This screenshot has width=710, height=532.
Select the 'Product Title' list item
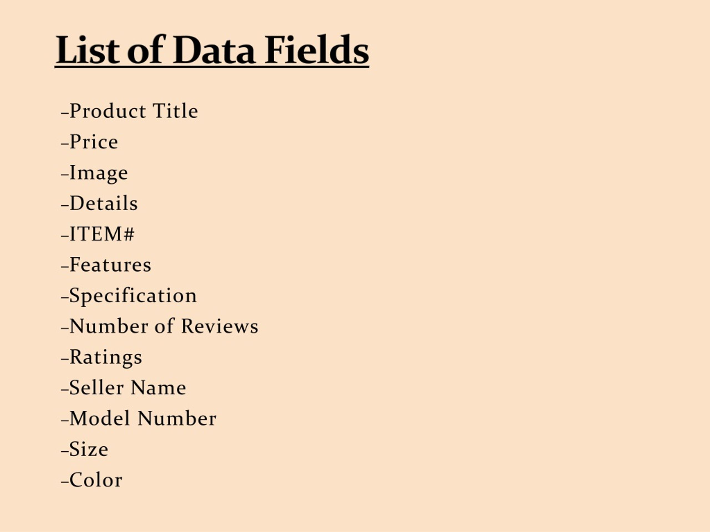[x=129, y=111]
